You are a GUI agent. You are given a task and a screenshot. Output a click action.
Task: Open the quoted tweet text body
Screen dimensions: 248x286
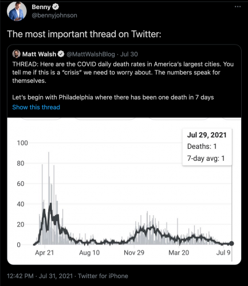(123, 81)
